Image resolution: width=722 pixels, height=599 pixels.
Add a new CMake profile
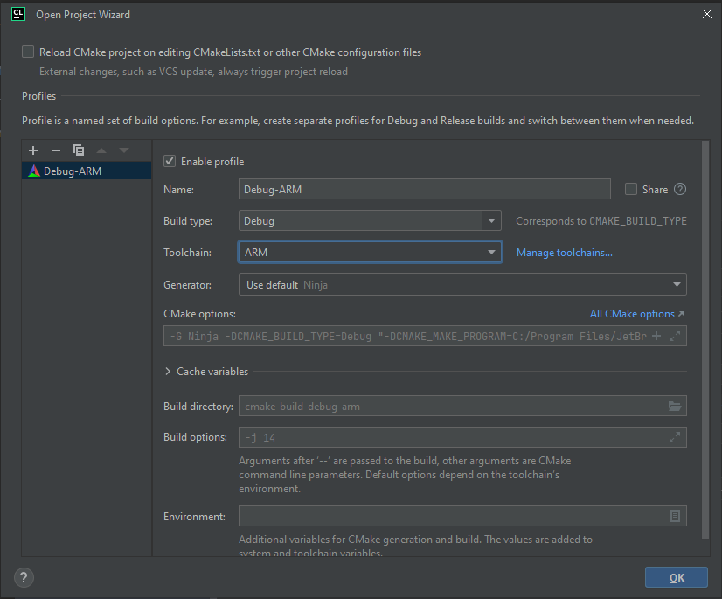[x=33, y=150]
